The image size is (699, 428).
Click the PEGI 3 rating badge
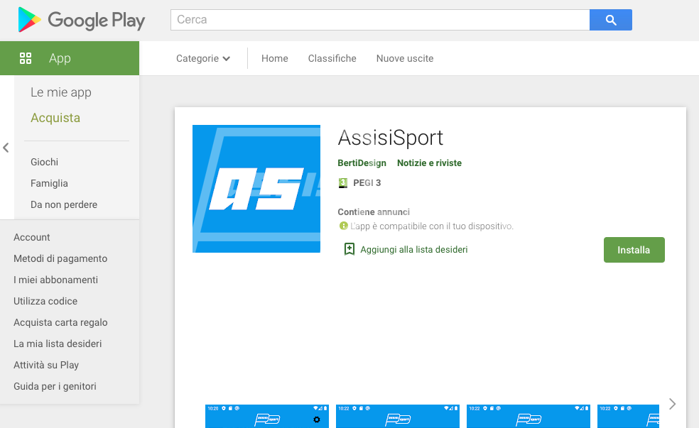(x=344, y=183)
